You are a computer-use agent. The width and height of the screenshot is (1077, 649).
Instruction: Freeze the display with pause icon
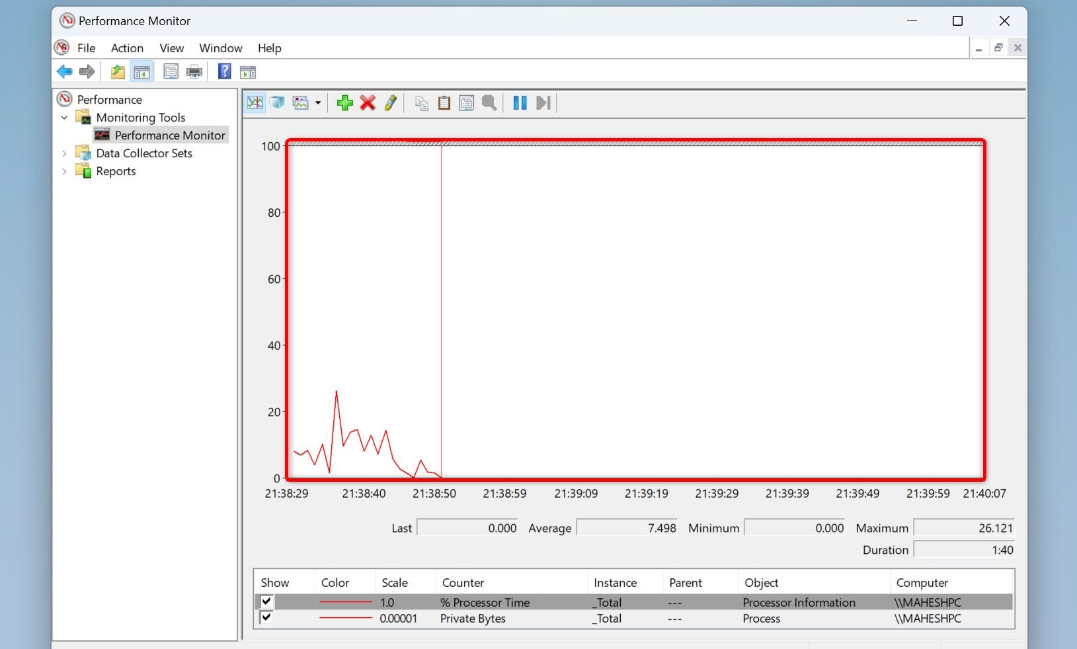(x=520, y=102)
